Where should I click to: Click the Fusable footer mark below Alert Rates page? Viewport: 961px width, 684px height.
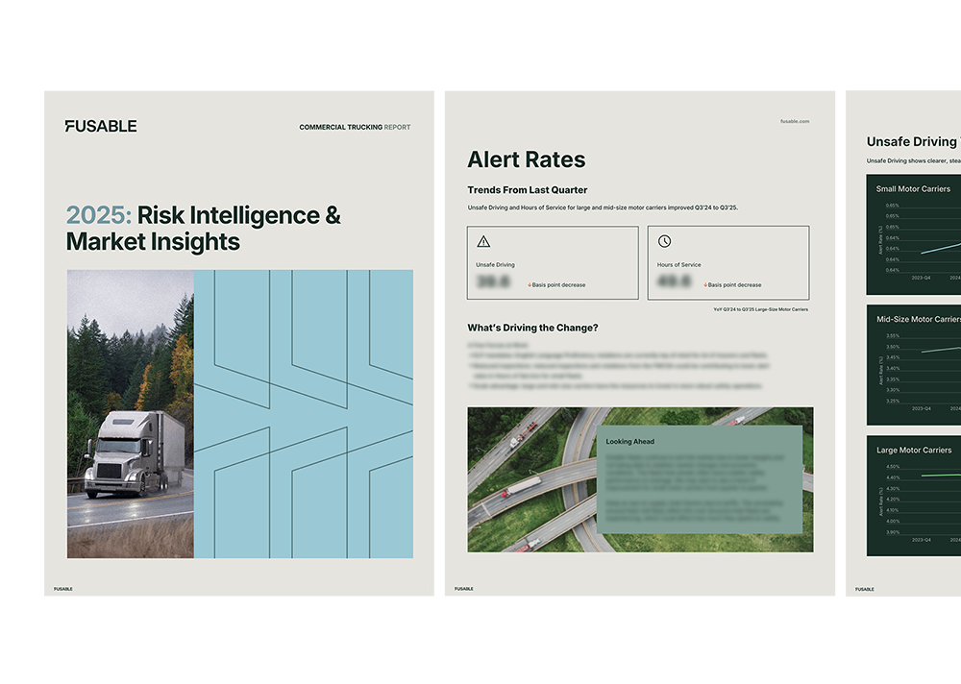coord(463,589)
